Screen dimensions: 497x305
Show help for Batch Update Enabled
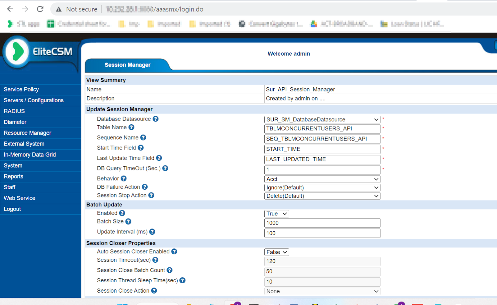point(122,213)
